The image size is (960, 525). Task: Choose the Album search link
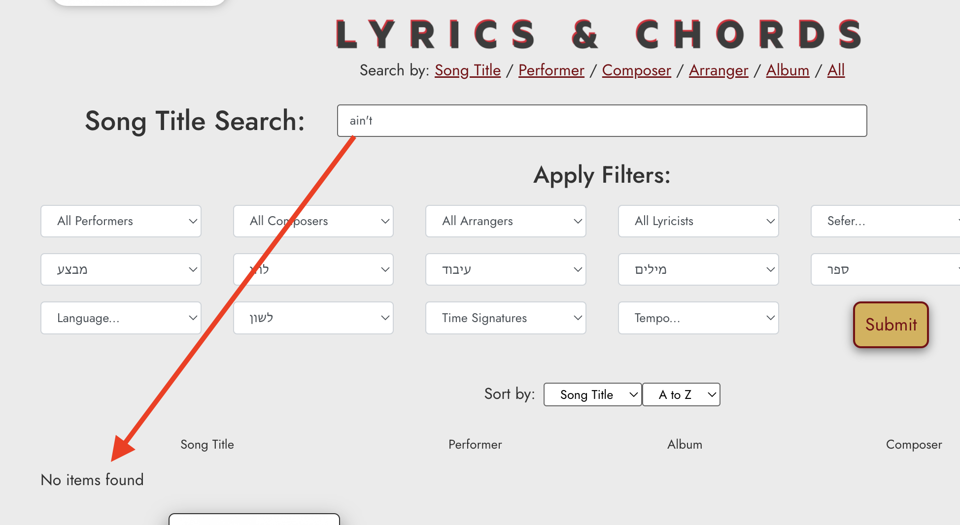[788, 70]
